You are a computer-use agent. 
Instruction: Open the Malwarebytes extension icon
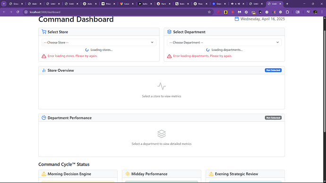coord(240,12)
